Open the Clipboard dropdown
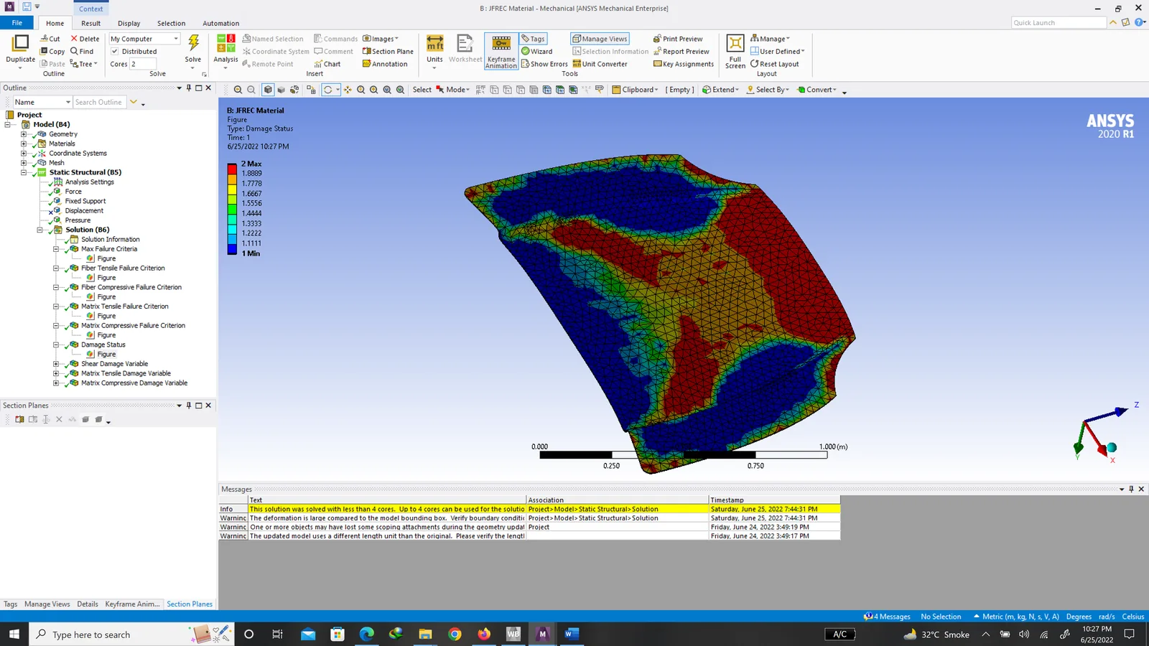 635,90
